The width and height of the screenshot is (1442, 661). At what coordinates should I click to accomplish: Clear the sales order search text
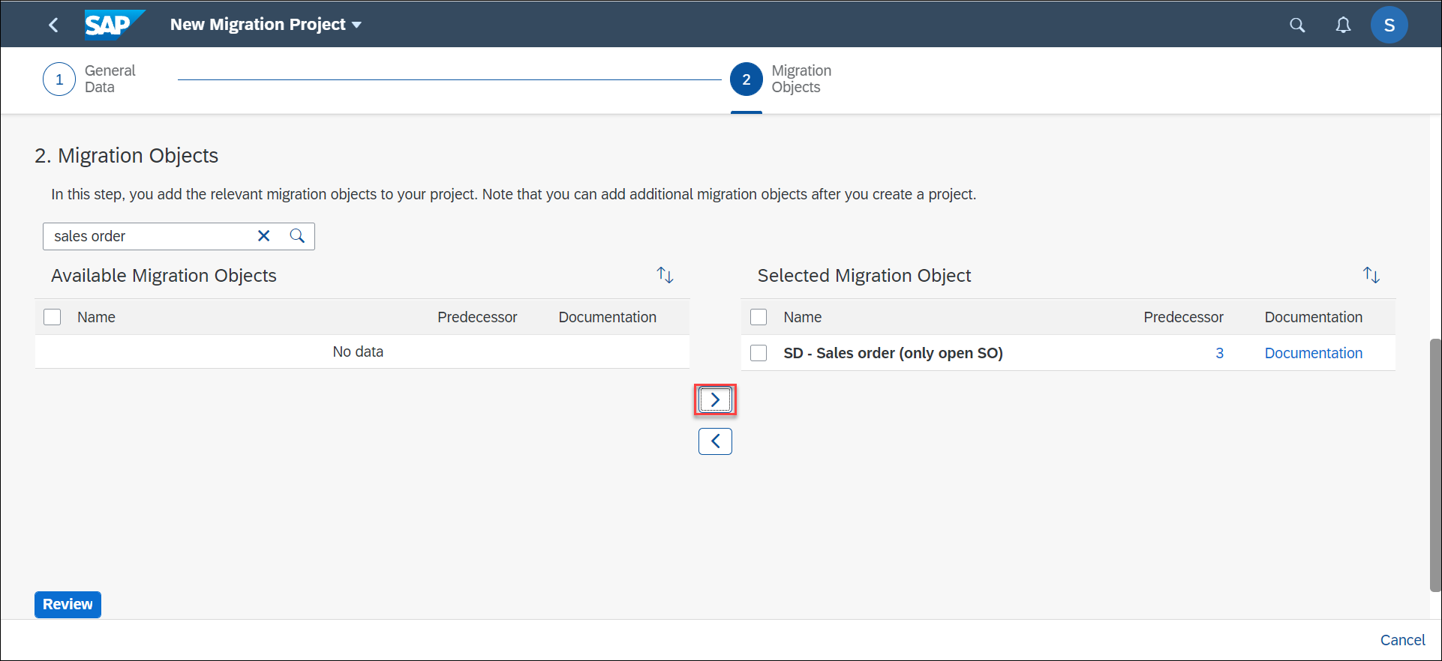pos(263,236)
